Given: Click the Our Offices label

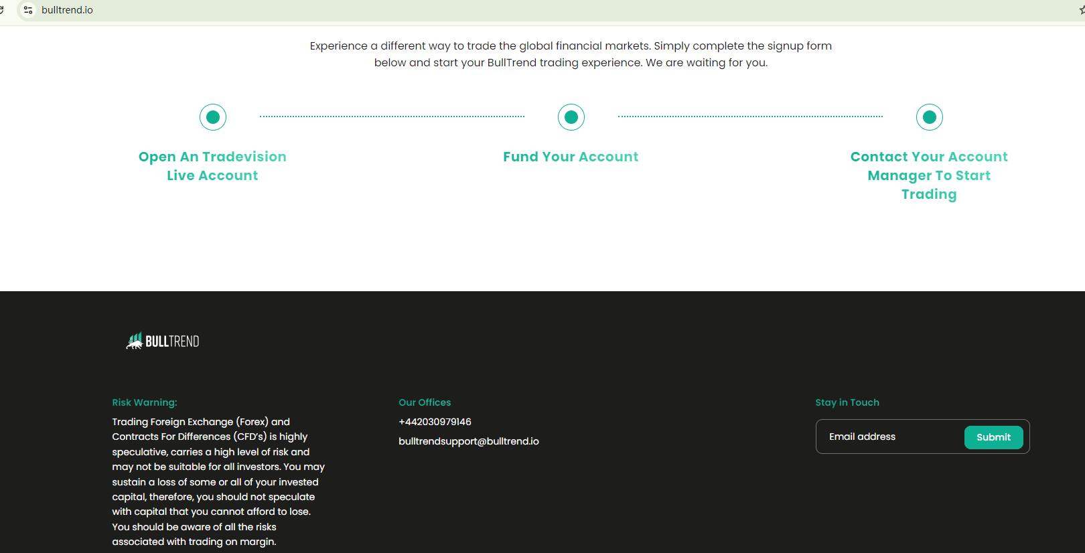Looking at the screenshot, I should point(425,402).
